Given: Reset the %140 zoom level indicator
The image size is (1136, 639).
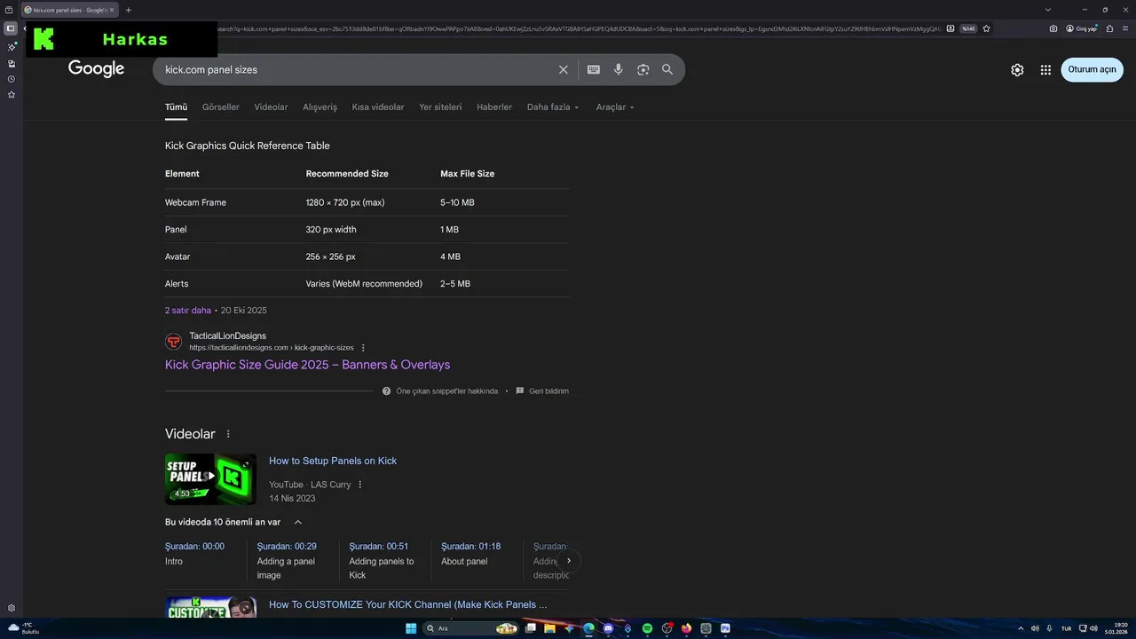Looking at the screenshot, I should pyautogui.click(x=968, y=28).
